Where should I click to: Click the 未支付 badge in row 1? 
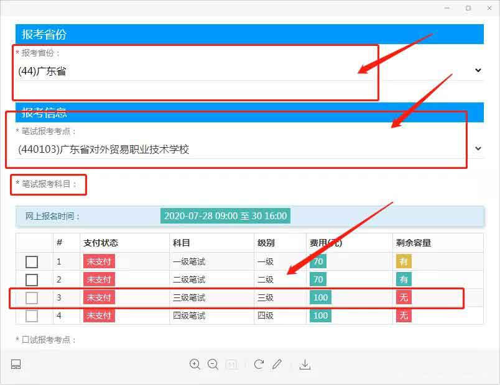click(x=99, y=262)
